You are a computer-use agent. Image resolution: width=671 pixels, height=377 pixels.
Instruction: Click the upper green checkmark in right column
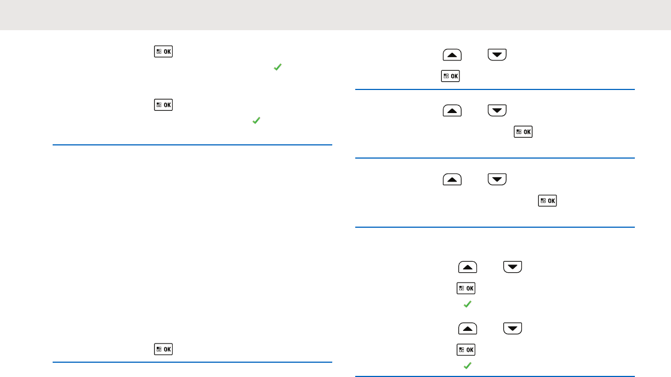[x=467, y=303]
